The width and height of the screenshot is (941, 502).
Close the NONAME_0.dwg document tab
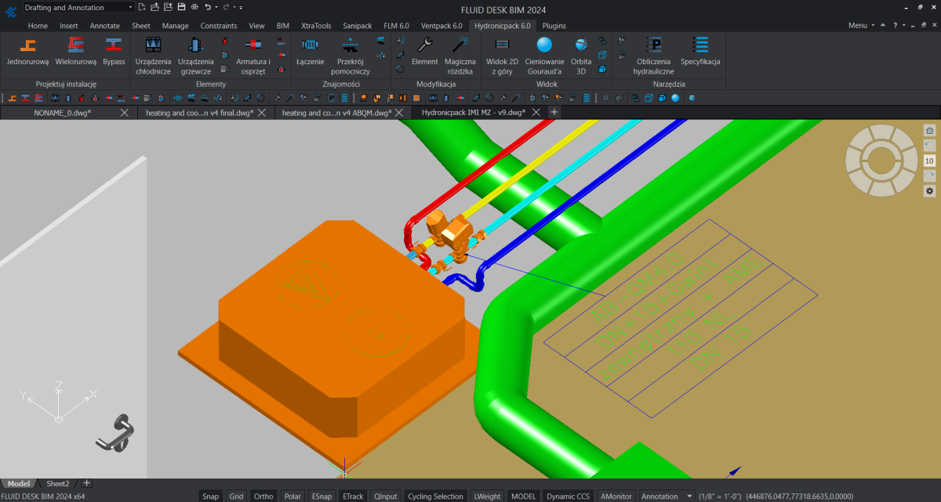125,113
